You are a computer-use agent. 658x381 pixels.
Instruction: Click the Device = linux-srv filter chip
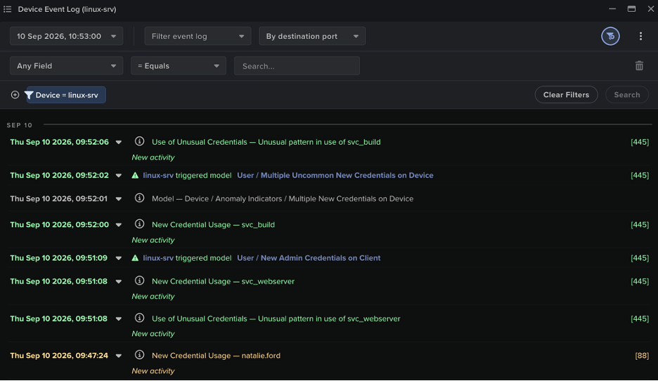66,95
